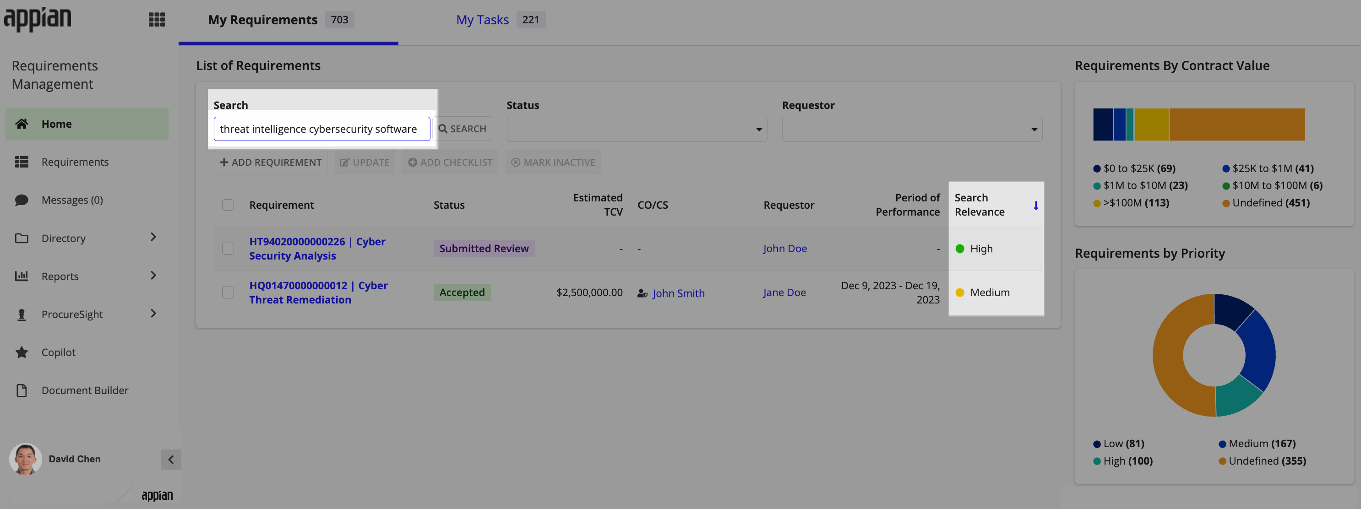Expand the Directory submenu chevron
Viewport: 1361px width, 509px height.
153,237
